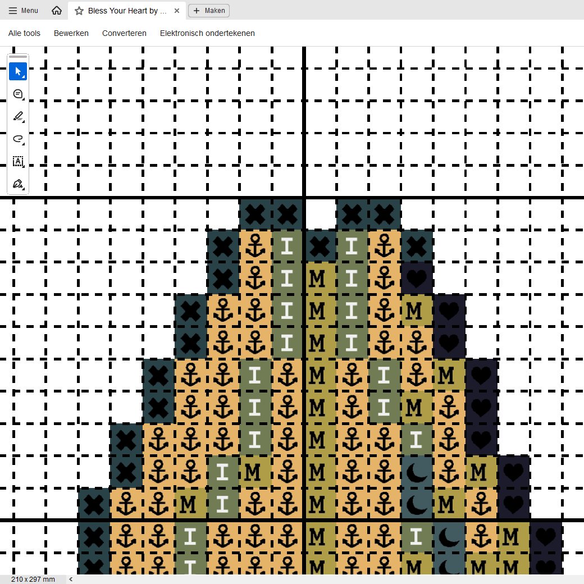Open the Bewerken tool
This screenshot has height=584, width=584.
(71, 33)
